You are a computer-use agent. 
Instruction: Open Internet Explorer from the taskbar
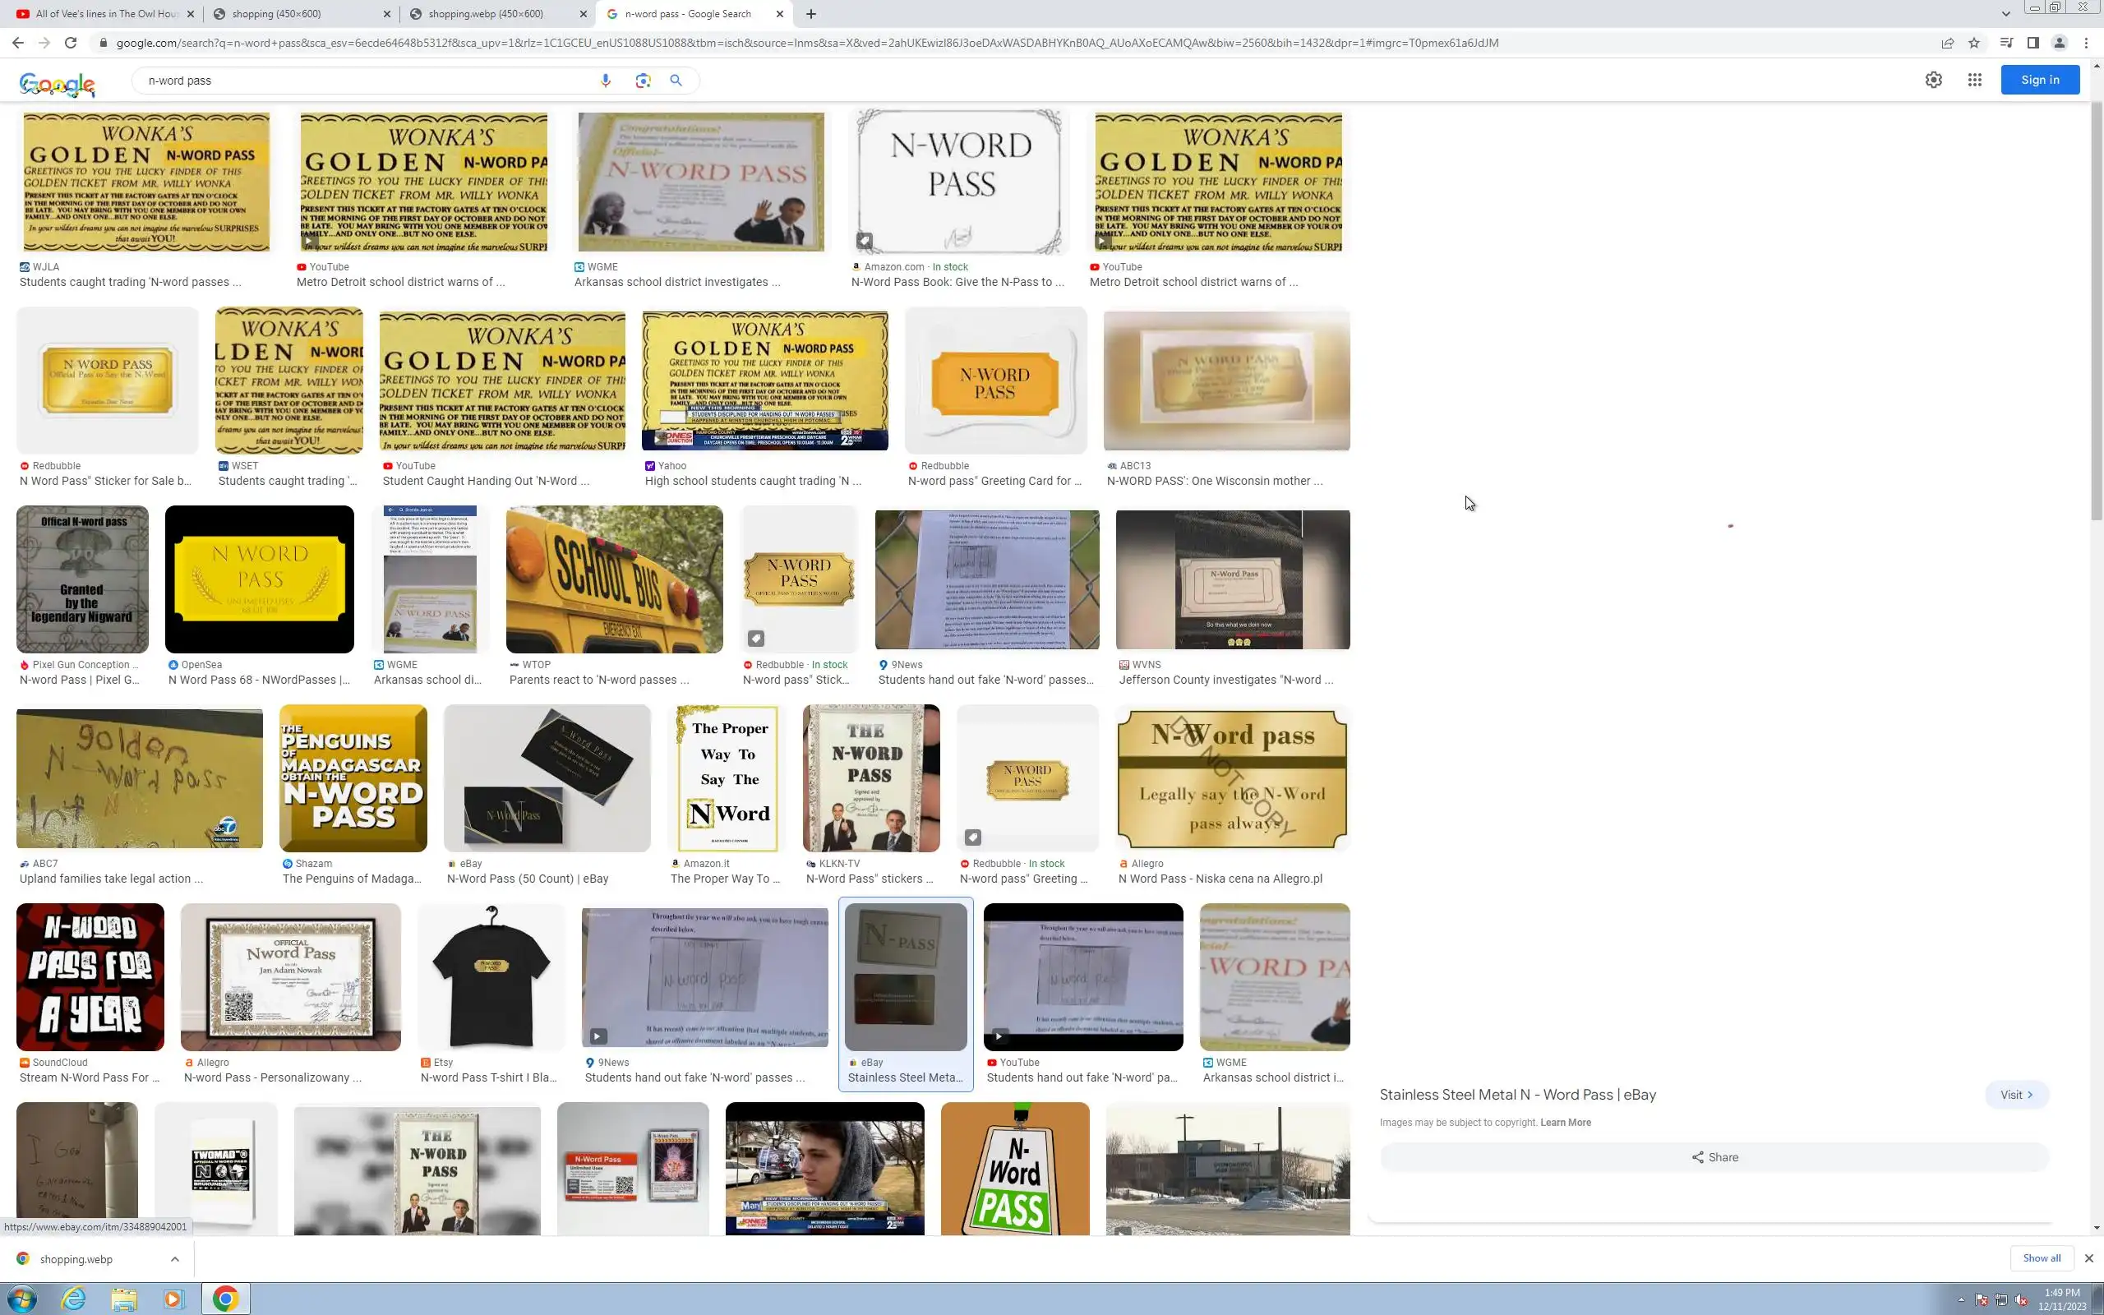pyautogui.click(x=74, y=1299)
